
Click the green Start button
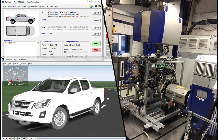point(96,44)
